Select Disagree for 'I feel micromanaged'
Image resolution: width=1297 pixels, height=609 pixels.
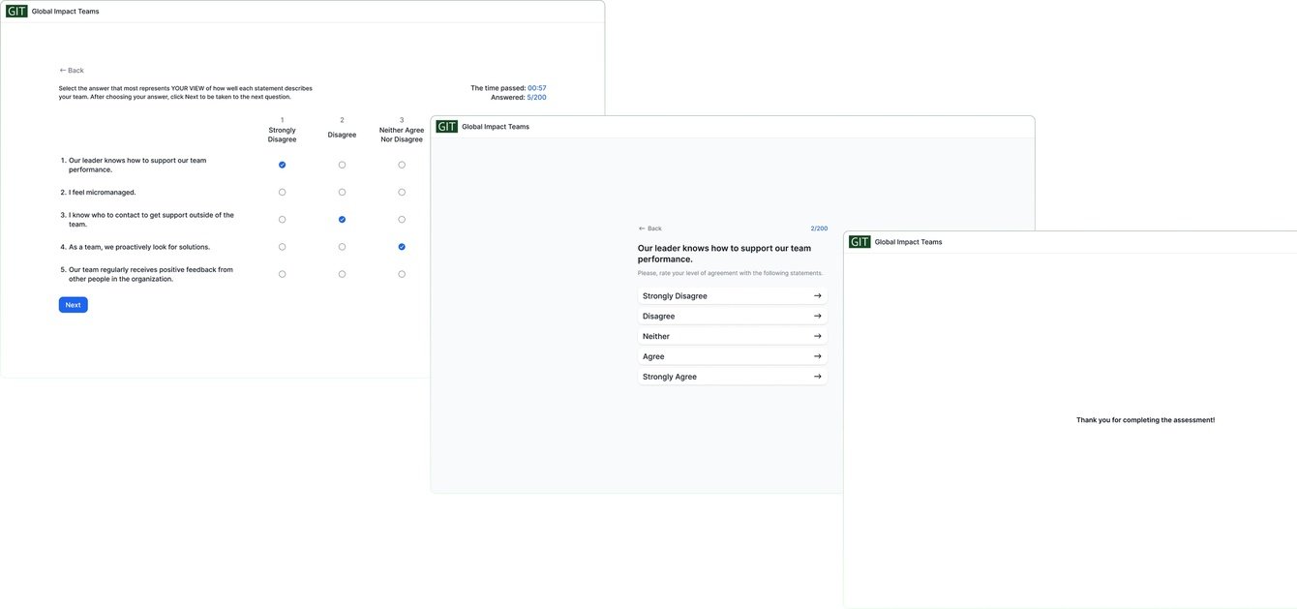coord(342,193)
